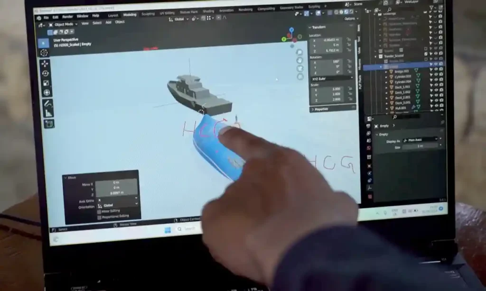Select solid viewport shading
This screenshot has height=291, width=486.
pyautogui.click(x=341, y=12)
